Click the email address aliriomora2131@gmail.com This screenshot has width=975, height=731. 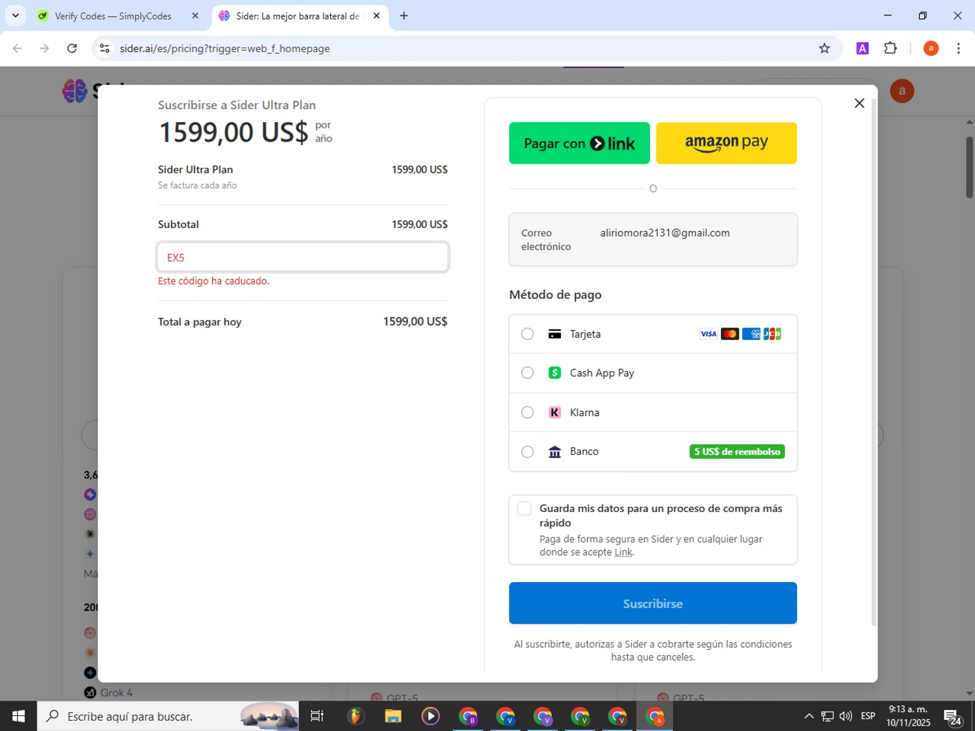click(665, 233)
